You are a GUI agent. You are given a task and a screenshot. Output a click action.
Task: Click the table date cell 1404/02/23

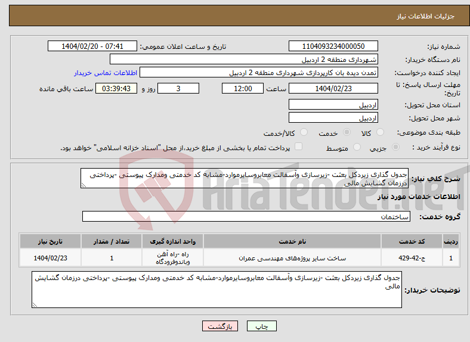[50, 258]
